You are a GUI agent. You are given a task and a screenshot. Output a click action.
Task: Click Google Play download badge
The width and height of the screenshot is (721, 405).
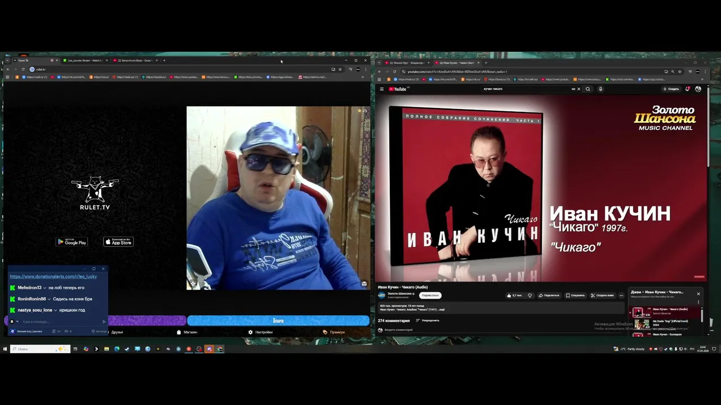[72, 242]
